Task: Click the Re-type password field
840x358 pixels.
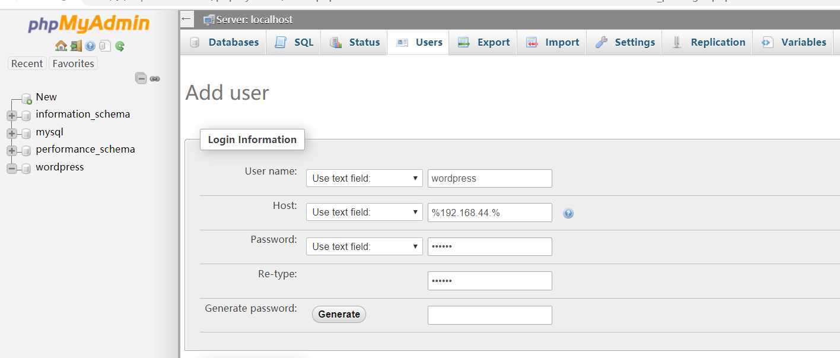Action: 489,281
